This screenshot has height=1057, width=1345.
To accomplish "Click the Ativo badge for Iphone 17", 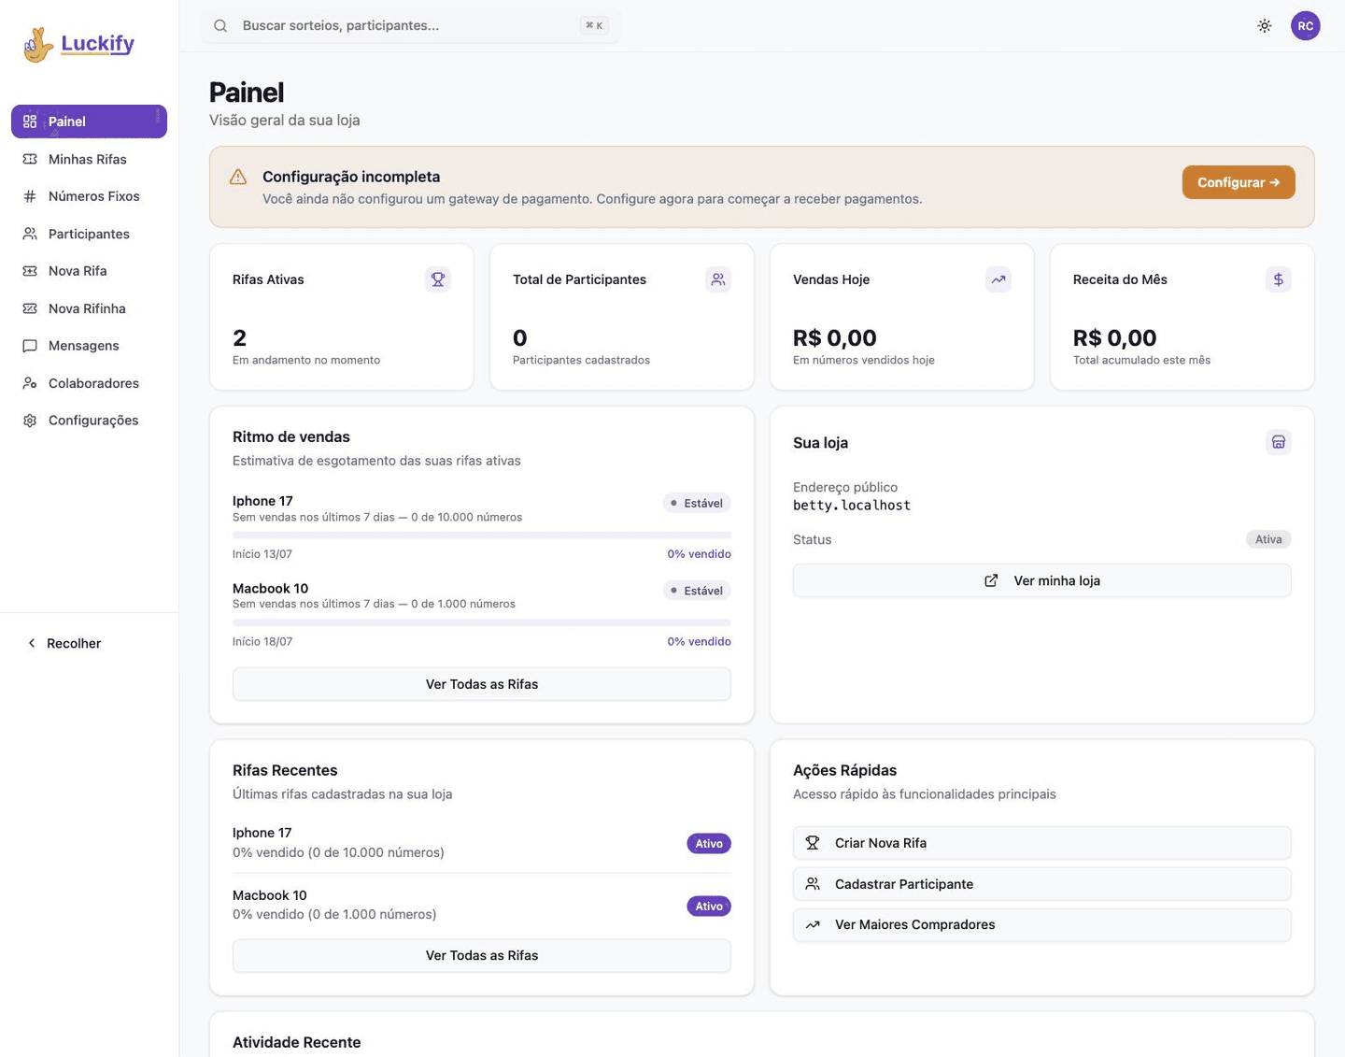I will coord(709,844).
